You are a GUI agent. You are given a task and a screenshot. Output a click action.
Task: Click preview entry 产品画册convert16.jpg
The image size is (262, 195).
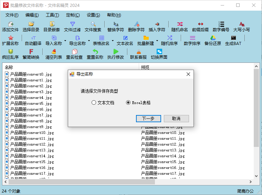click(x=163, y=168)
